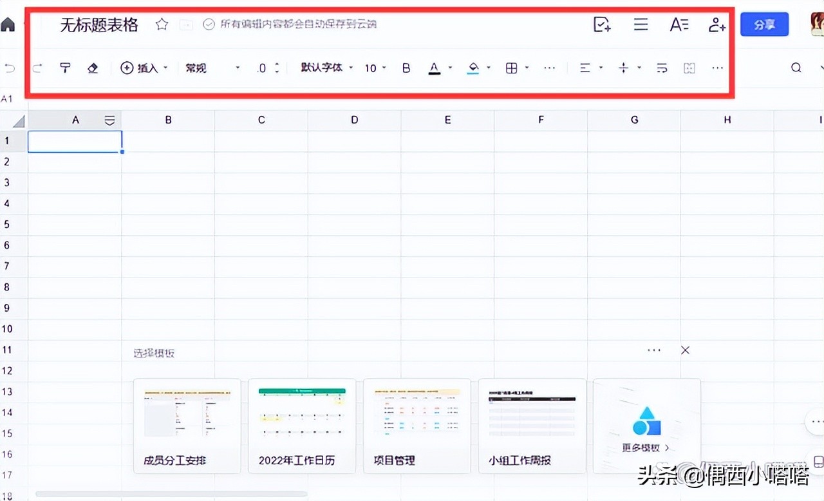Open the 常规 number format dropdown
Viewport: 824px width, 501px height.
coord(212,68)
